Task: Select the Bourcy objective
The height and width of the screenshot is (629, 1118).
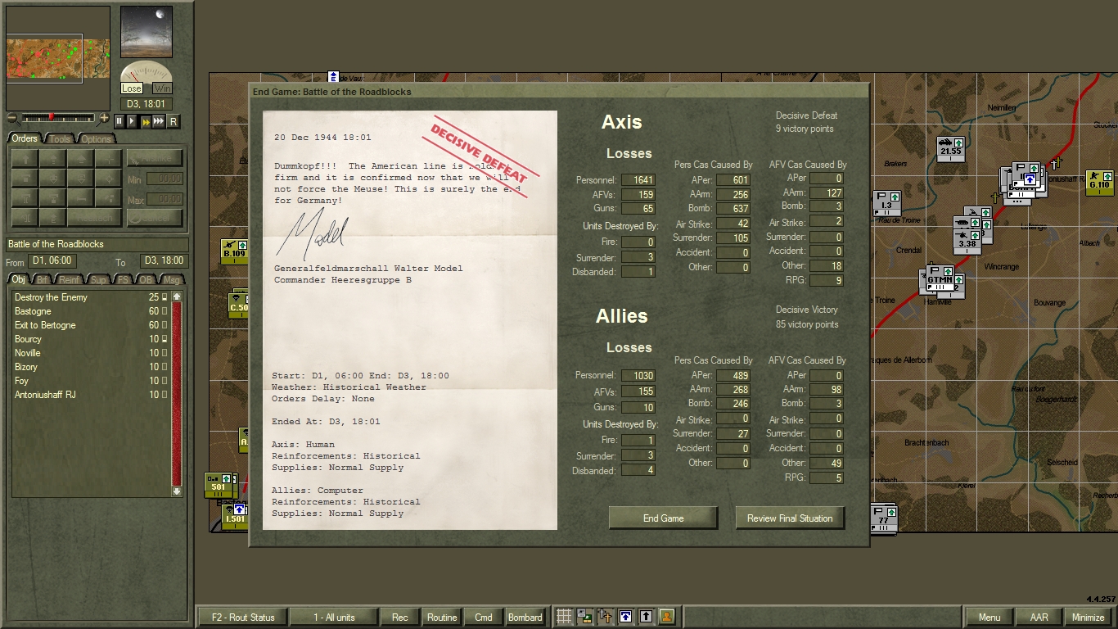Action: tap(90, 339)
